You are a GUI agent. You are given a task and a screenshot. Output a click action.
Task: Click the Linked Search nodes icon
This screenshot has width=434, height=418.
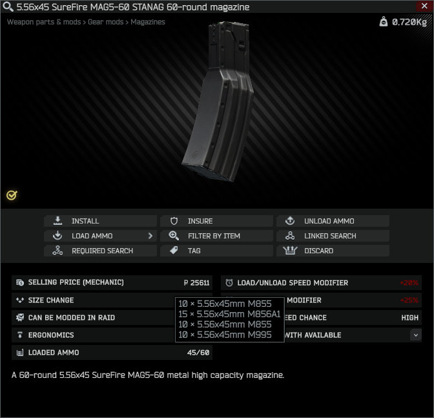[290, 236]
